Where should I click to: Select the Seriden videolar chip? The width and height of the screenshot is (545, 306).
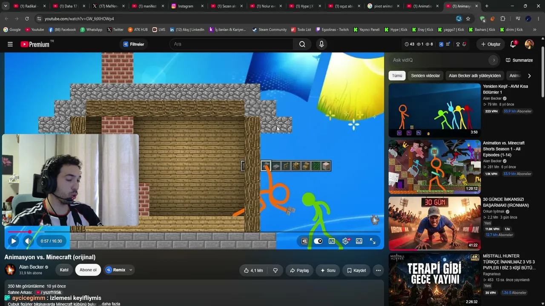coord(425,76)
